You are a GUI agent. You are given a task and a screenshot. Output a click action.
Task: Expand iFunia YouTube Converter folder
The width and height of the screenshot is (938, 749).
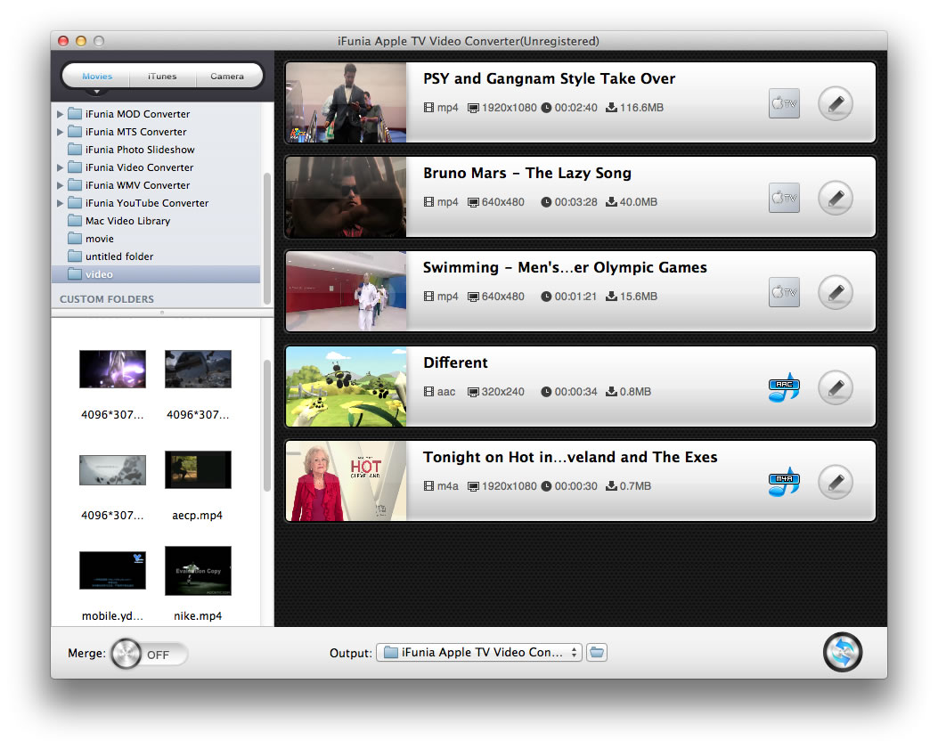tap(60, 203)
